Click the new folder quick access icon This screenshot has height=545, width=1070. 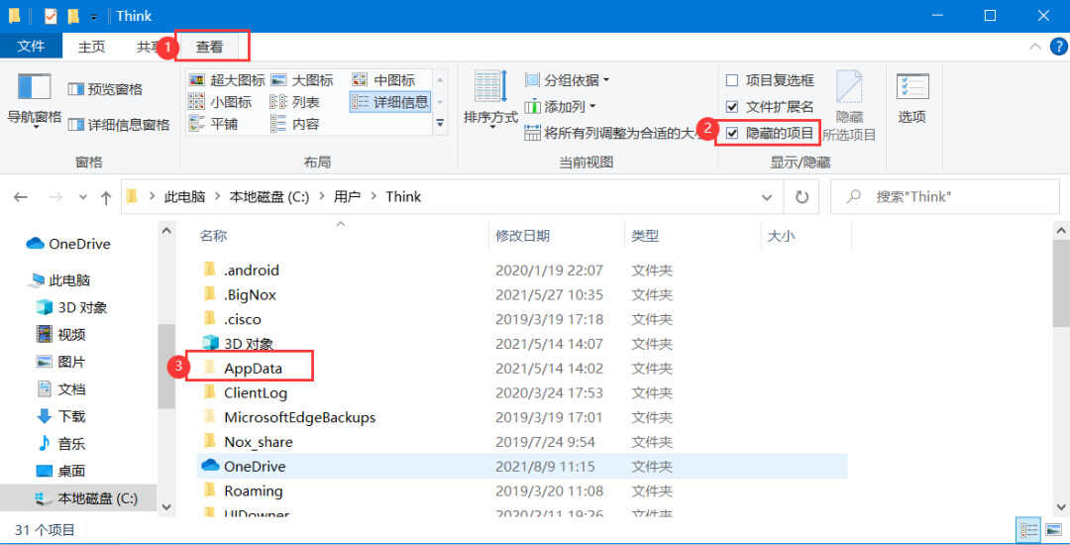click(x=73, y=16)
